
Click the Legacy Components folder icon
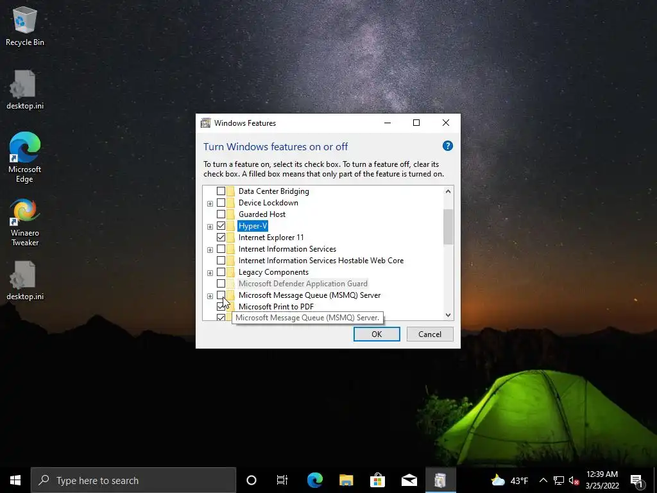[x=230, y=272]
